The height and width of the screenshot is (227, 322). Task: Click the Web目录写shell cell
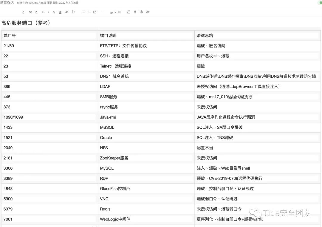(x=258, y=168)
